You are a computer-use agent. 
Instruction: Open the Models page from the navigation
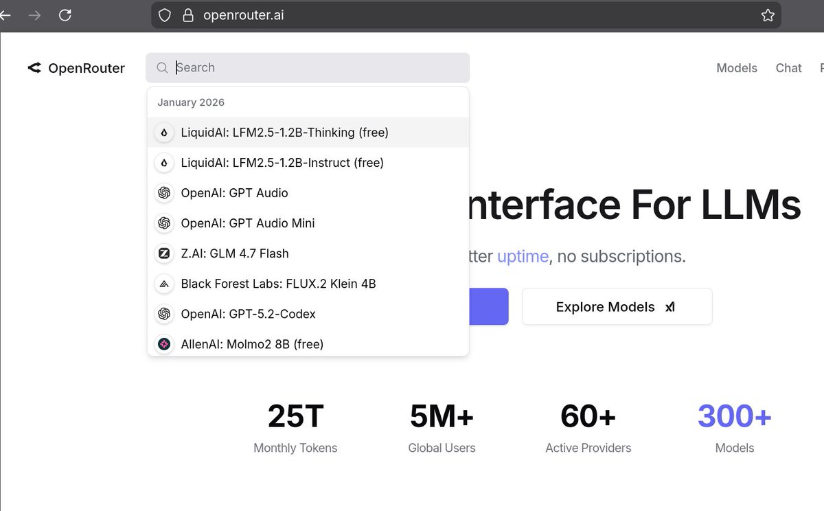click(737, 68)
